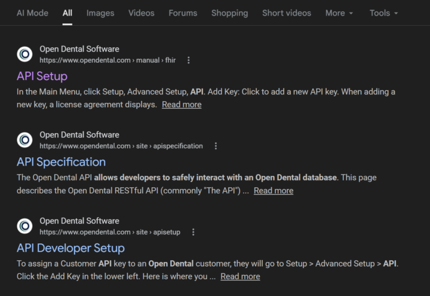Click the opendental.com › site › apisetup URL
Viewport: 430px width, 296px height.
(110, 232)
